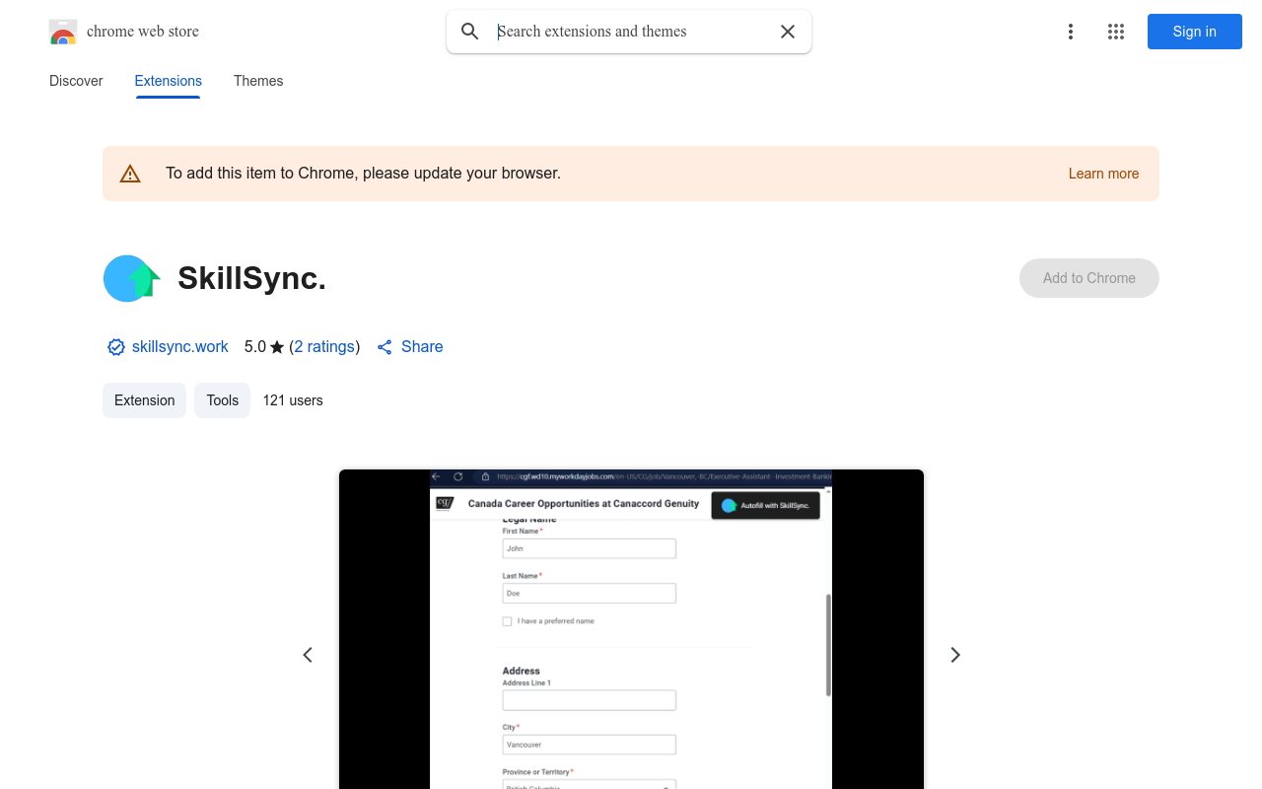Click the Extension category chip
The image size is (1262, 789).
click(x=144, y=400)
